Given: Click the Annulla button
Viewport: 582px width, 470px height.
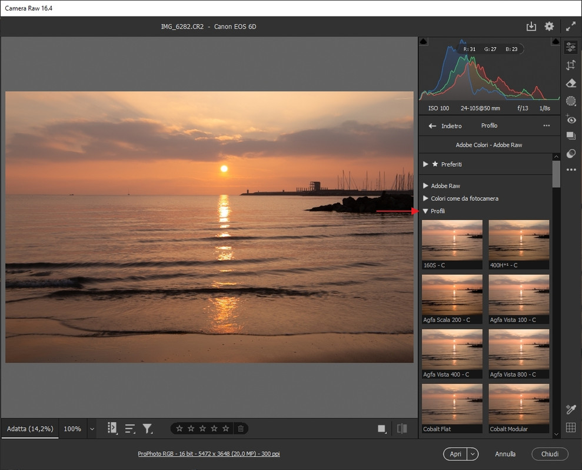Looking at the screenshot, I should click(505, 454).
